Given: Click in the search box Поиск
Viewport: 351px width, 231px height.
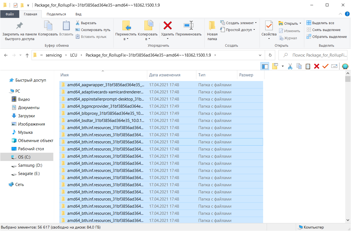Looking at the screenshot, I should [x=313, y=55].
